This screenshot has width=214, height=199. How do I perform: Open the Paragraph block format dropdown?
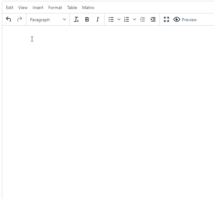[48, 20]
